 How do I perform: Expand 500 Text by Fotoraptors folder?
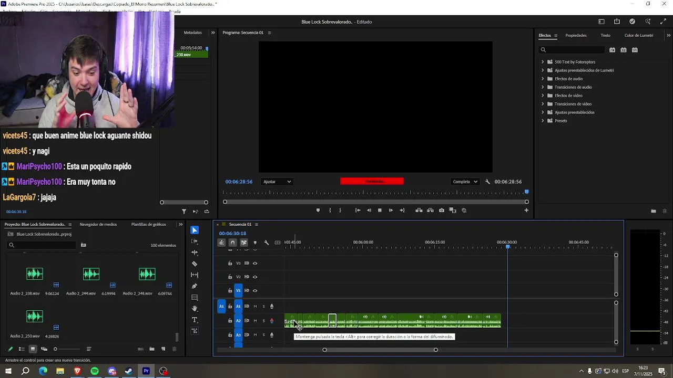tap(543, 62)
